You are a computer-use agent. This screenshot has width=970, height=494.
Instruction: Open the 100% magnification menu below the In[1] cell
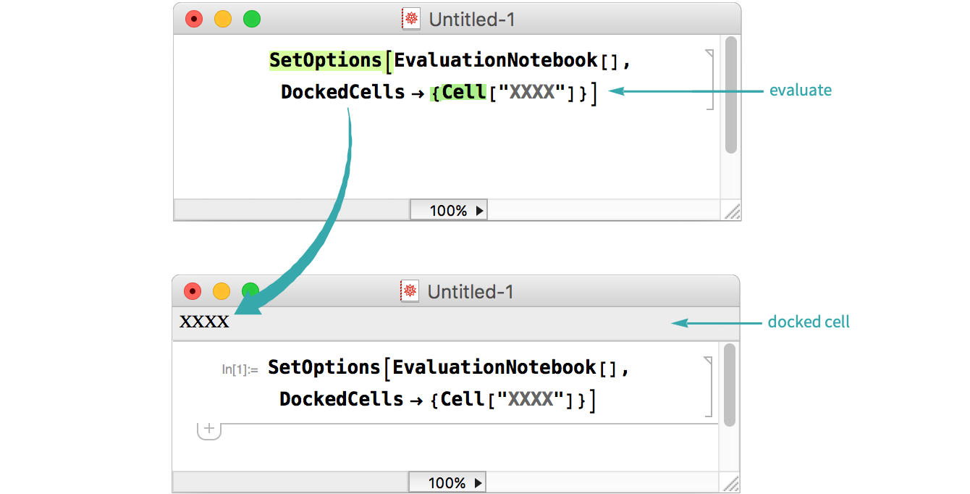coord(447,482)
